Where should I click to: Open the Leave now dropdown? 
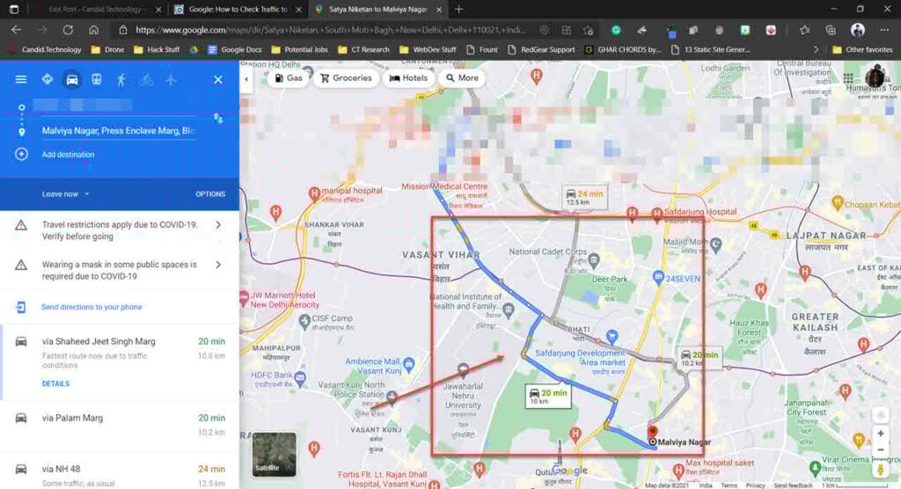[x=65, y=194]
